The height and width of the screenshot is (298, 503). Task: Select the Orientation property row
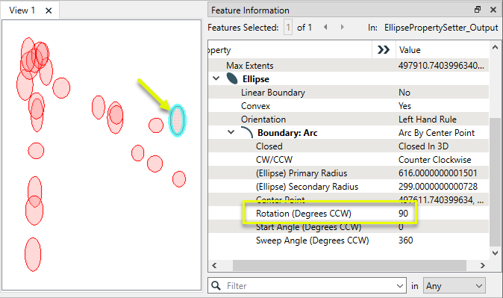coord(349,119)
